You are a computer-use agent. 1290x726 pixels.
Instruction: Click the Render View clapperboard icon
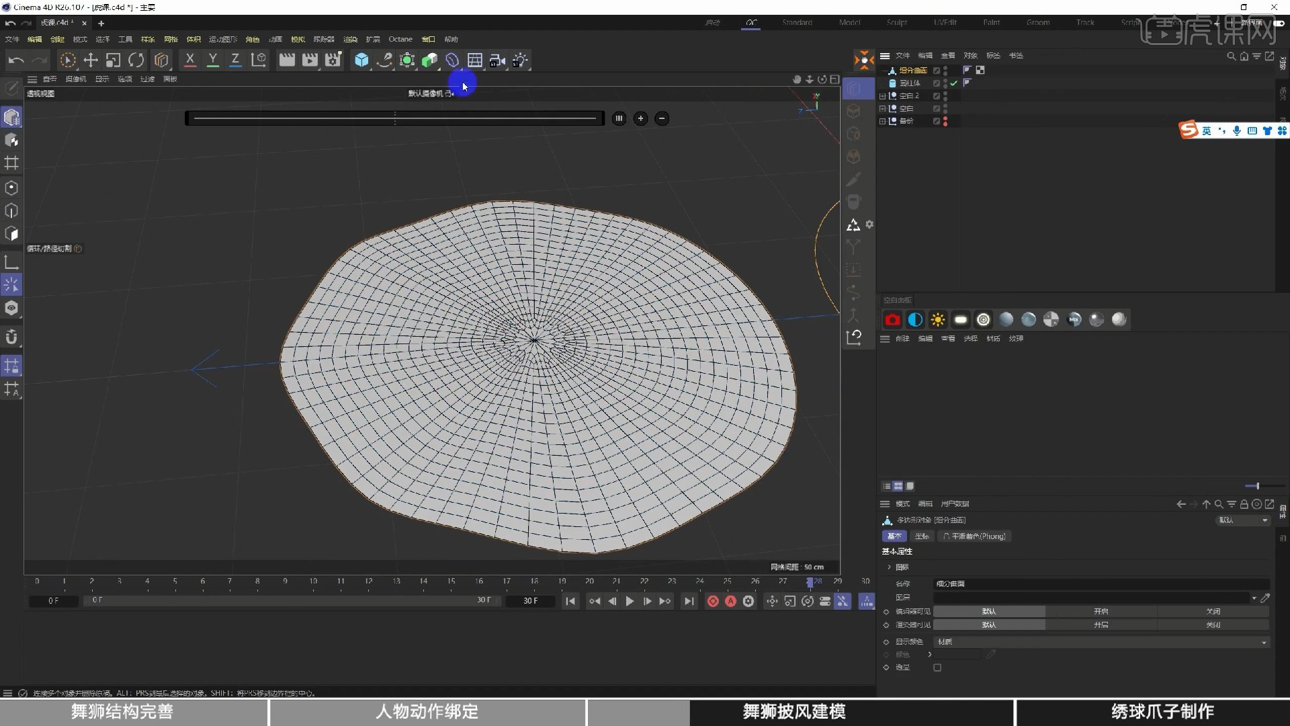[x=287, y=61]
